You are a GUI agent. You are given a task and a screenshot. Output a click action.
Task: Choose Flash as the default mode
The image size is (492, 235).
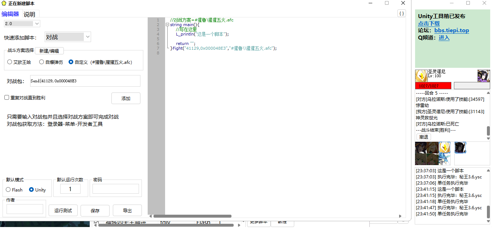(x=8, y=190)
